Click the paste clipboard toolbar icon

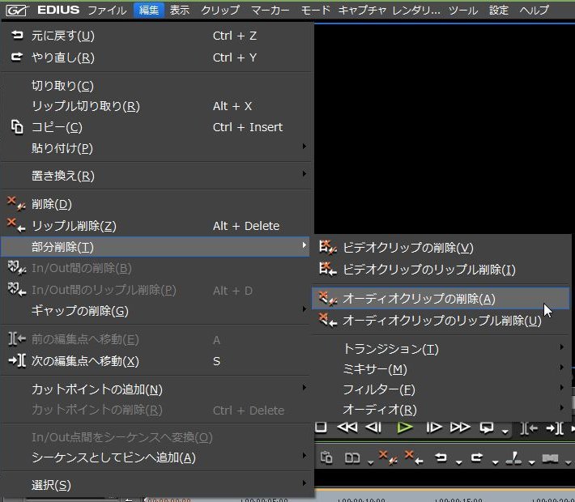click(326, 457)
